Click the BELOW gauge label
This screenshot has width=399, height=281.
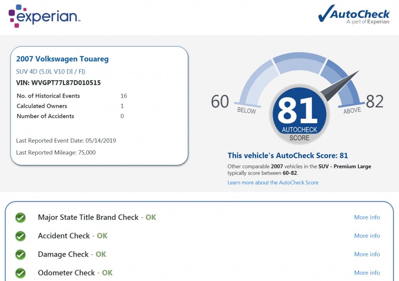(247, 111)
